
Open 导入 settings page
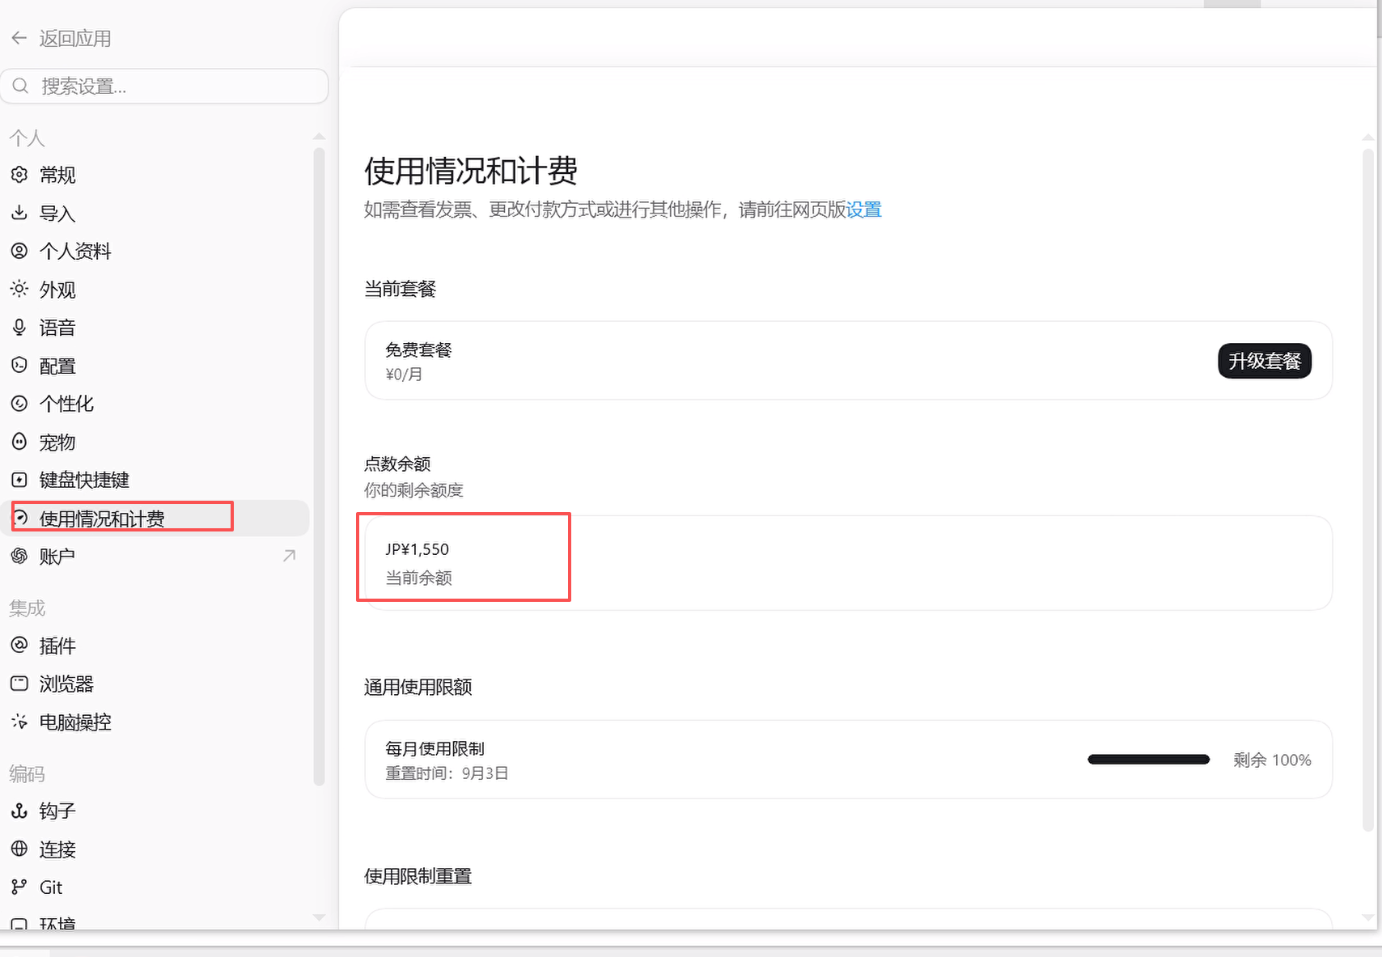155,213
